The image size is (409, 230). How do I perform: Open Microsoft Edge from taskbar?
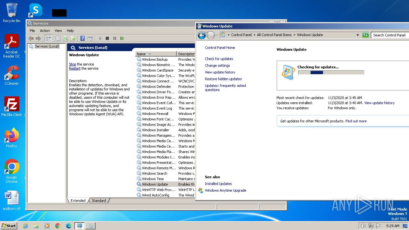pos(69,226)
